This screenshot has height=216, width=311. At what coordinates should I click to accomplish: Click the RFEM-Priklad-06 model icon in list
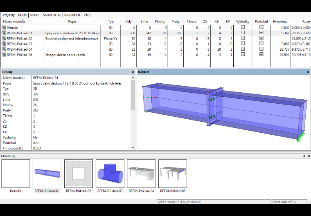coord(4,55)
